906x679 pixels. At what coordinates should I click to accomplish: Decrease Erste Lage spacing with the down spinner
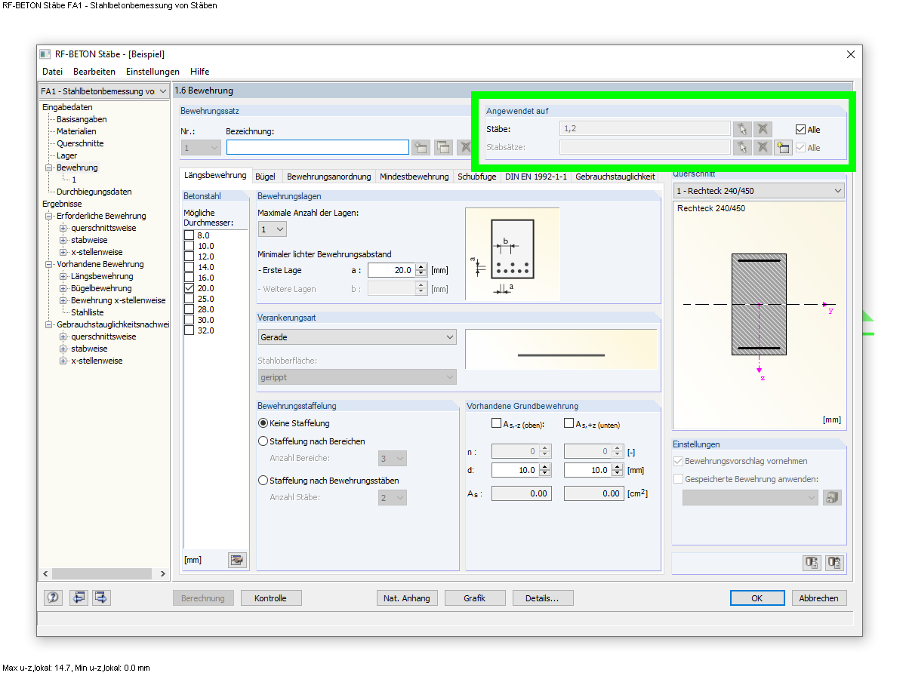click(421, 273)
